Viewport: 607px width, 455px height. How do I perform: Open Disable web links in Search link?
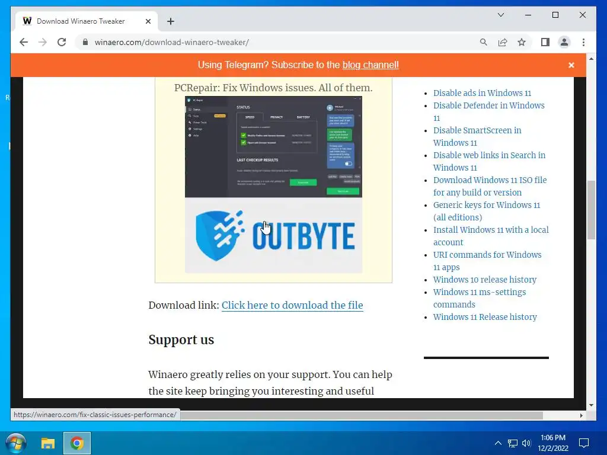pos(489,161)
